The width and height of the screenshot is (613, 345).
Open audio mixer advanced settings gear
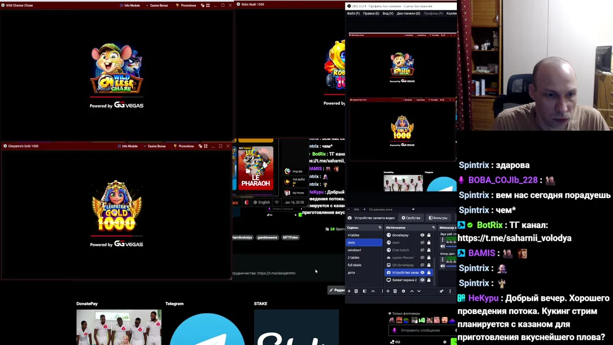click(442, 291)
